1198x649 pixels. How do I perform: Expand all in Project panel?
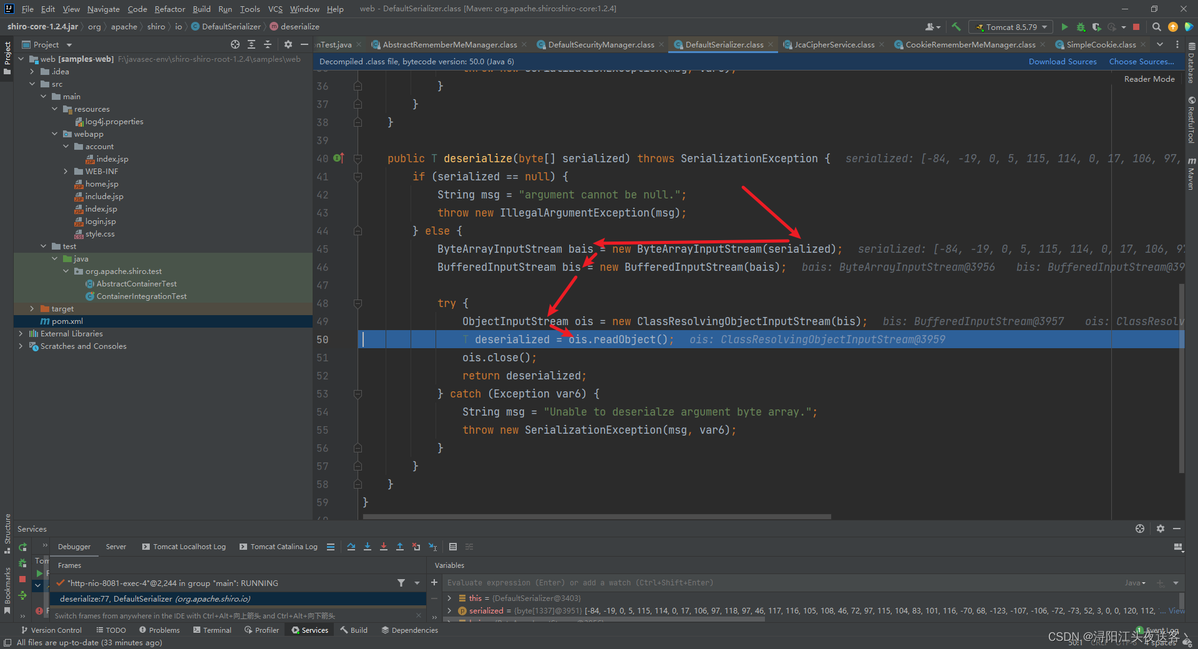(251, 44)
